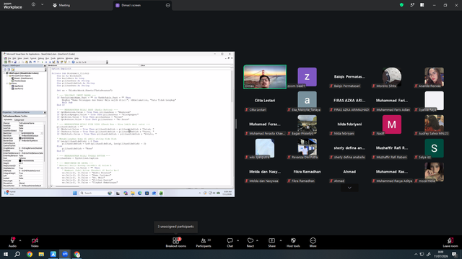Click the second Chrome profile icon in taskbar
The height and width of the screenshot is (259, 462).
coord(77,254)
